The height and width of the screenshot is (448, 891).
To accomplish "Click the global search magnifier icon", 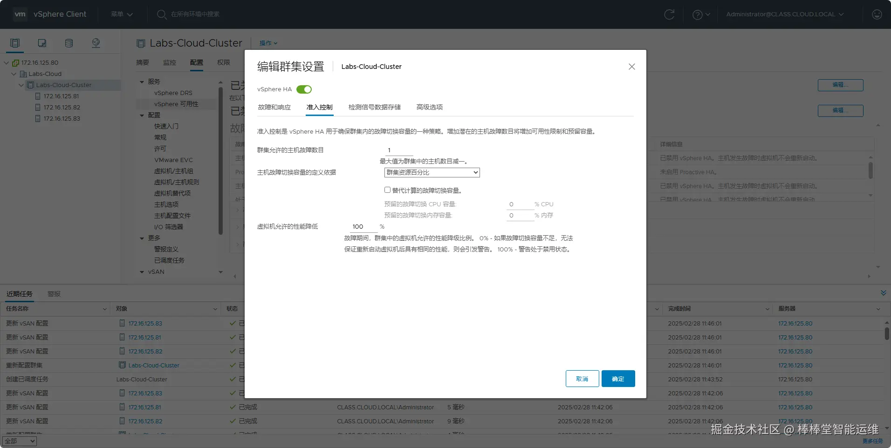I will (162, 14).
